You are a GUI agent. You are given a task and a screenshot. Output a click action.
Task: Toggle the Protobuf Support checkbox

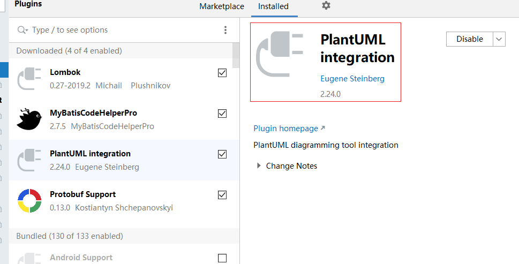pos(222,195)
